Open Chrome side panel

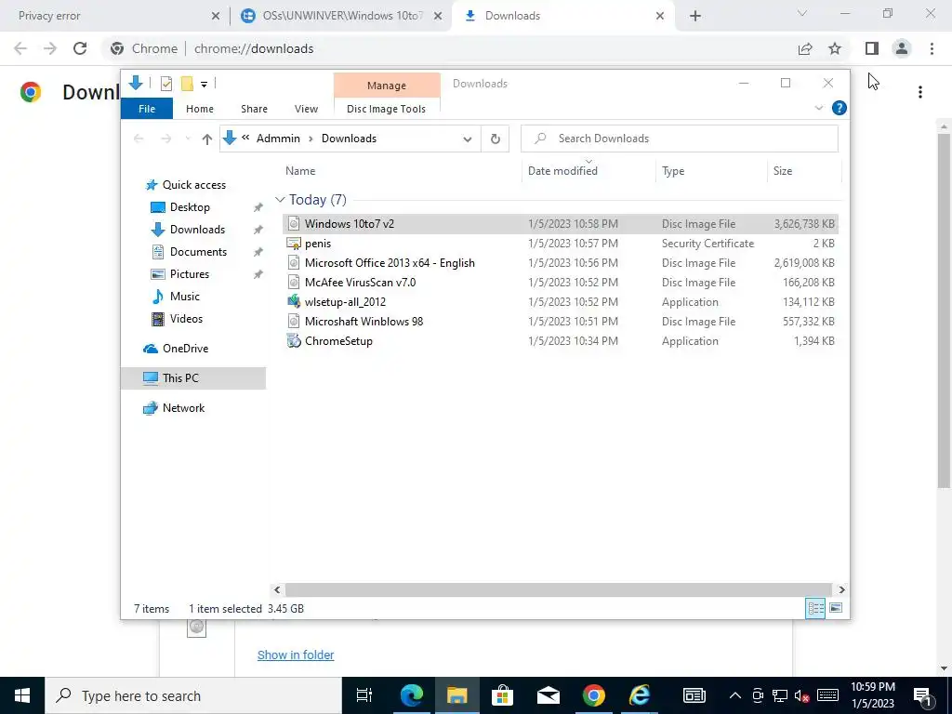click(x=872, y=48)
